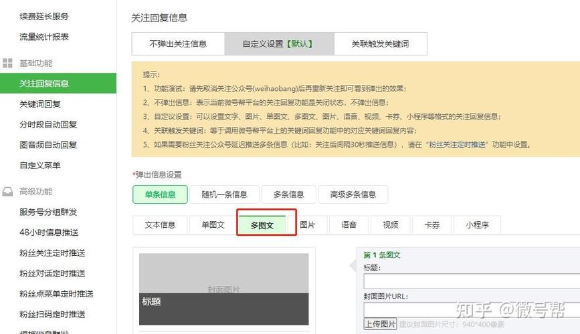
Task: Switch to the 文本信息 tab
Action: tap(160, 224)
